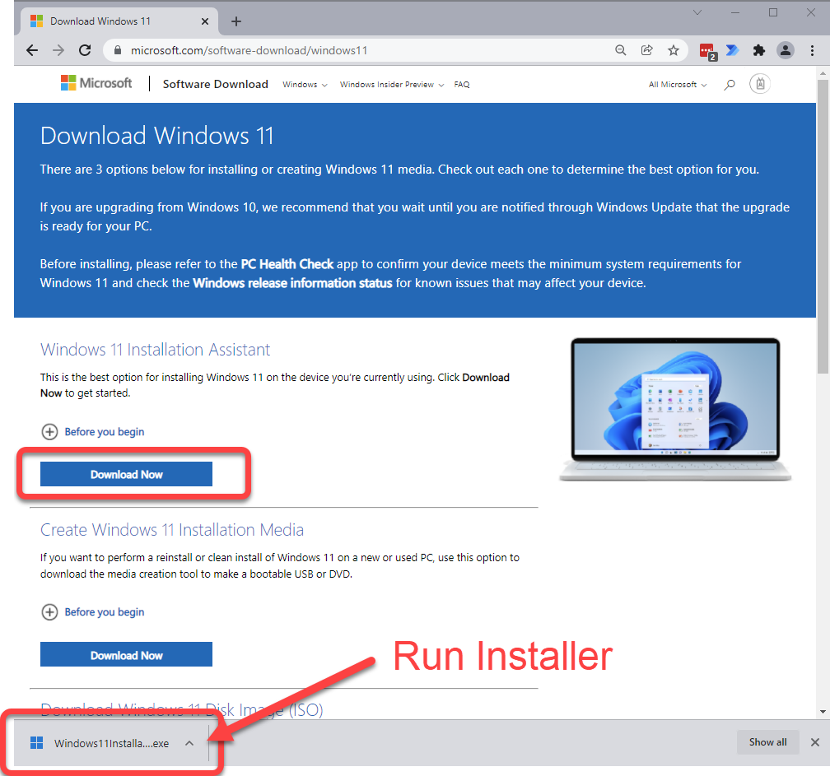This screenshot has width=830, height=776.
Task: Click the share page icon in address bar
Action: (647, 50)
